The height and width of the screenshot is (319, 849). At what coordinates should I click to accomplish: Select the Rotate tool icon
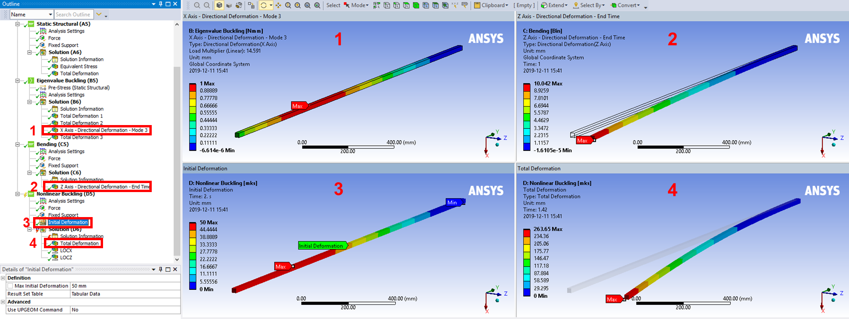coord(263,5)
